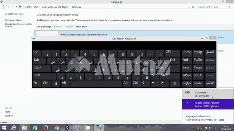Tap the context menu key icon

(174, 84)
